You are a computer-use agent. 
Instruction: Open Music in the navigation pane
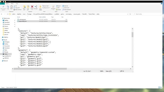pos(5,50)
